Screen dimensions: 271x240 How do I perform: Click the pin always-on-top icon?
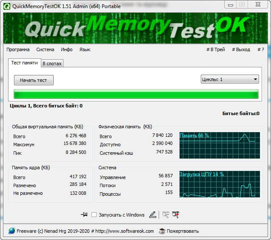[x=84, y=215]
